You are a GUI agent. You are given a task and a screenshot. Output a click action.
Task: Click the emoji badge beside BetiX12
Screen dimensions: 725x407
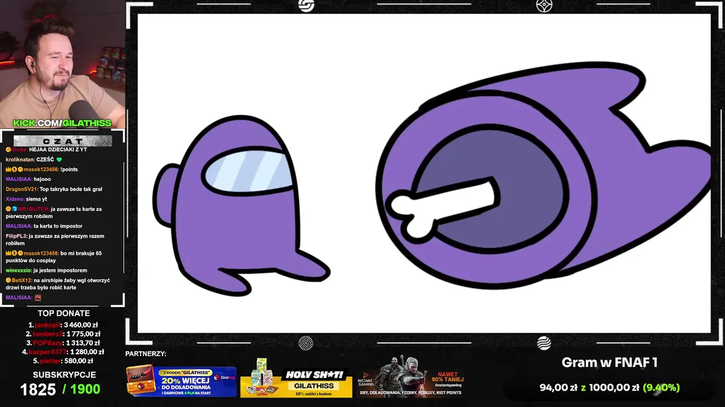8,280
